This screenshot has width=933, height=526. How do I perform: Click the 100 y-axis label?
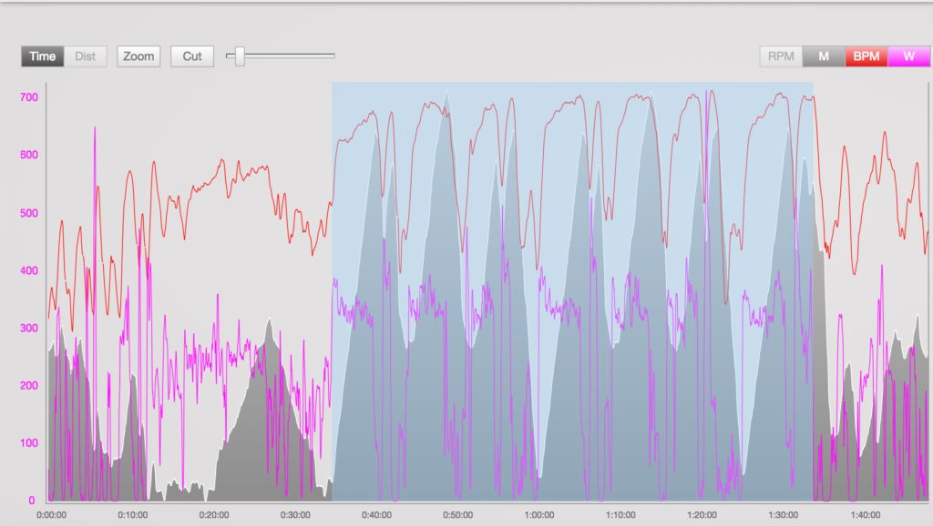click(x=28, y=443)
